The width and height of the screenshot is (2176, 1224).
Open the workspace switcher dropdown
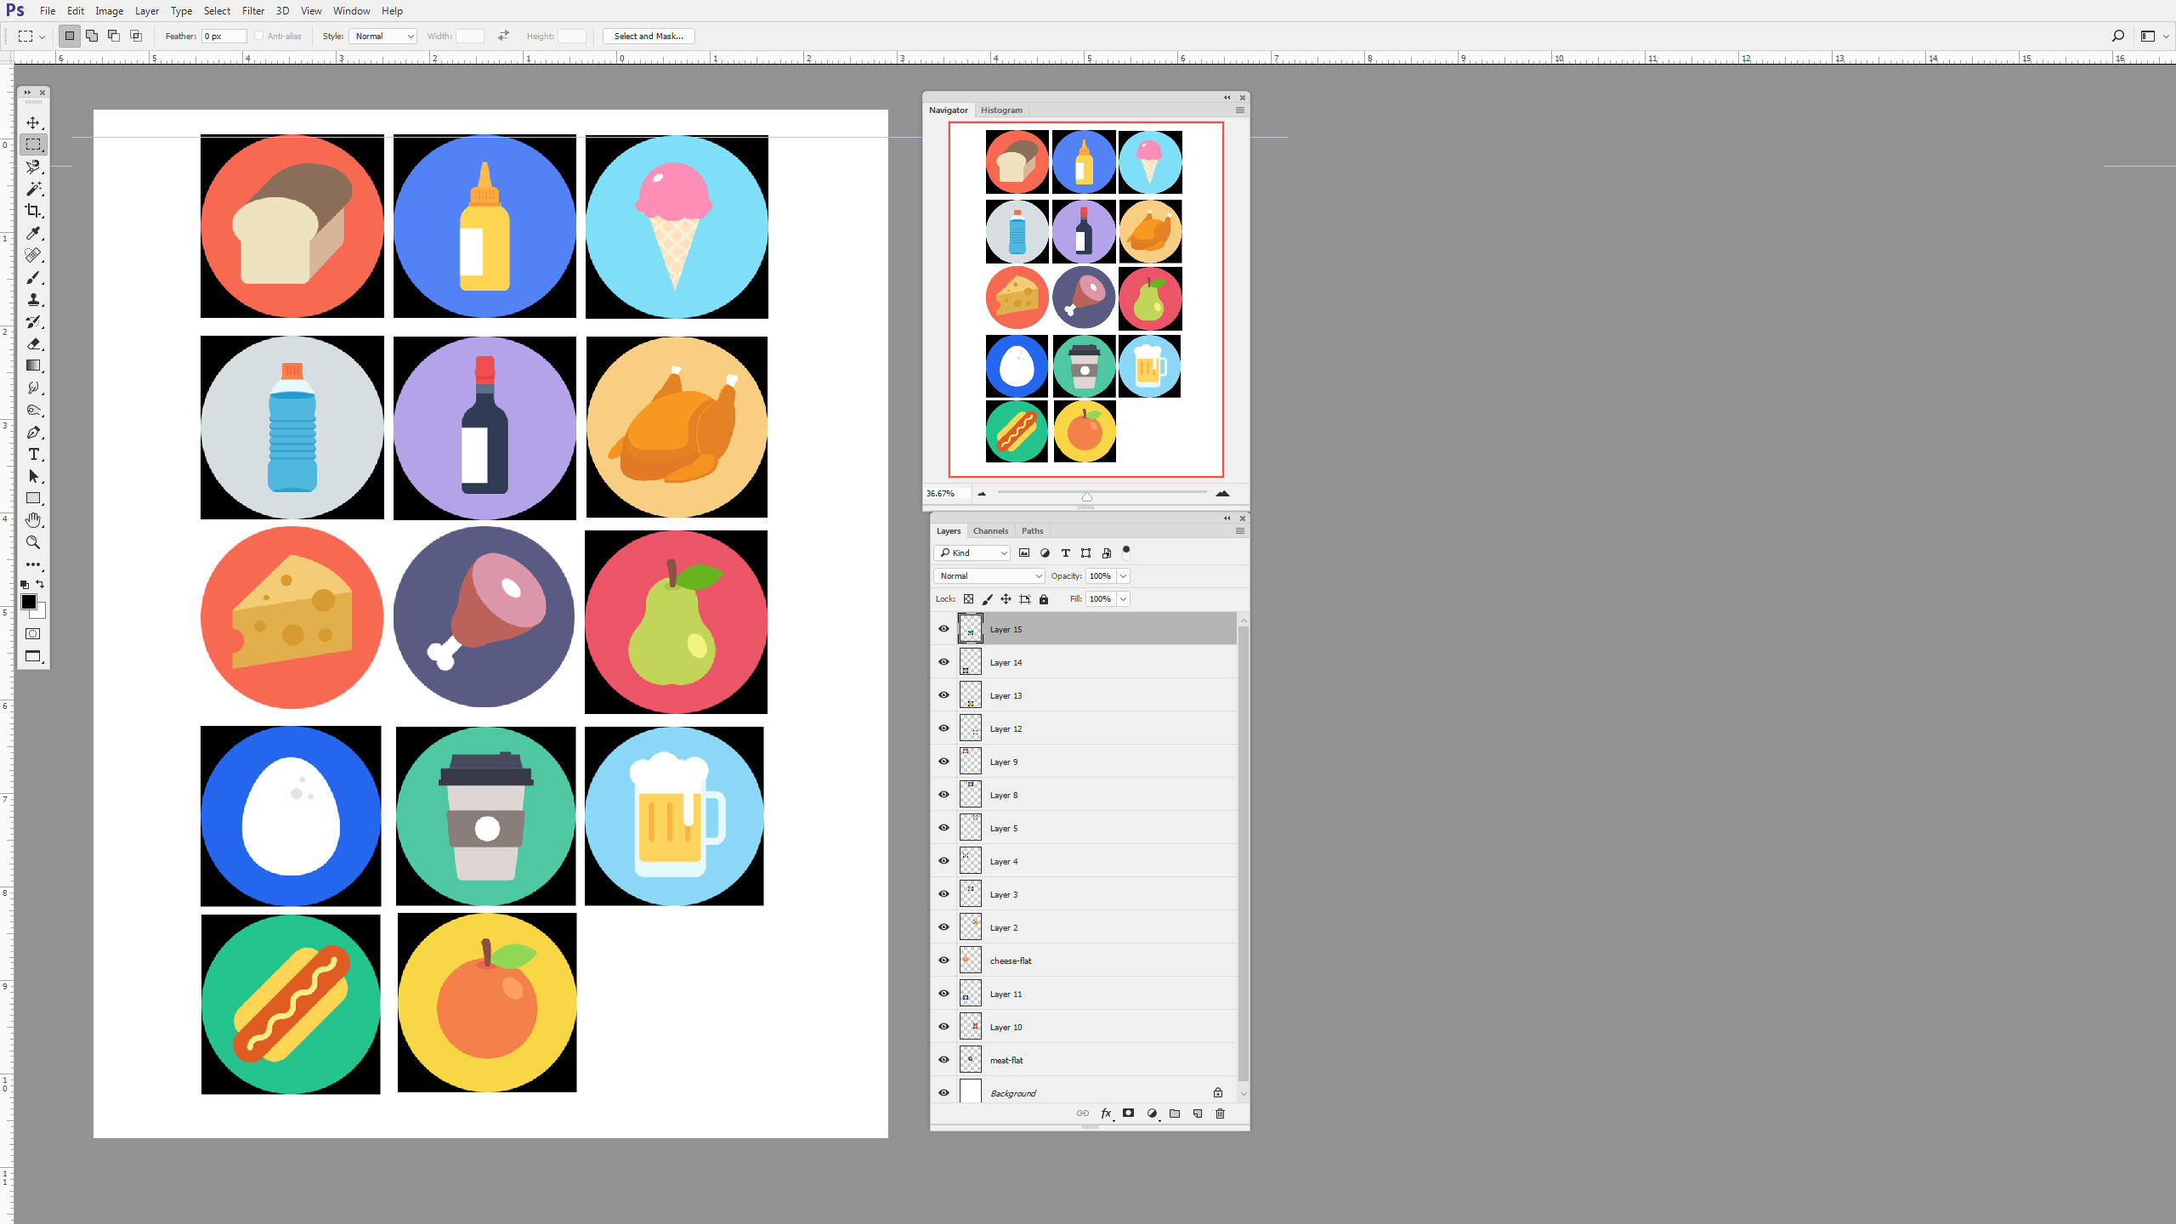2154,36
